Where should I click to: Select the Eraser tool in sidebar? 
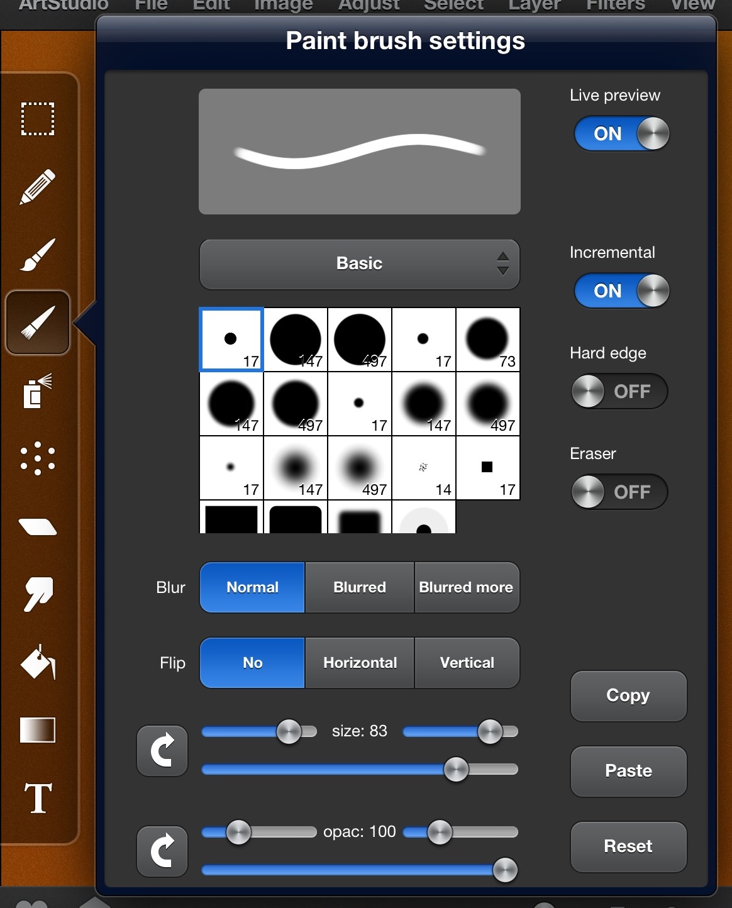38,527
